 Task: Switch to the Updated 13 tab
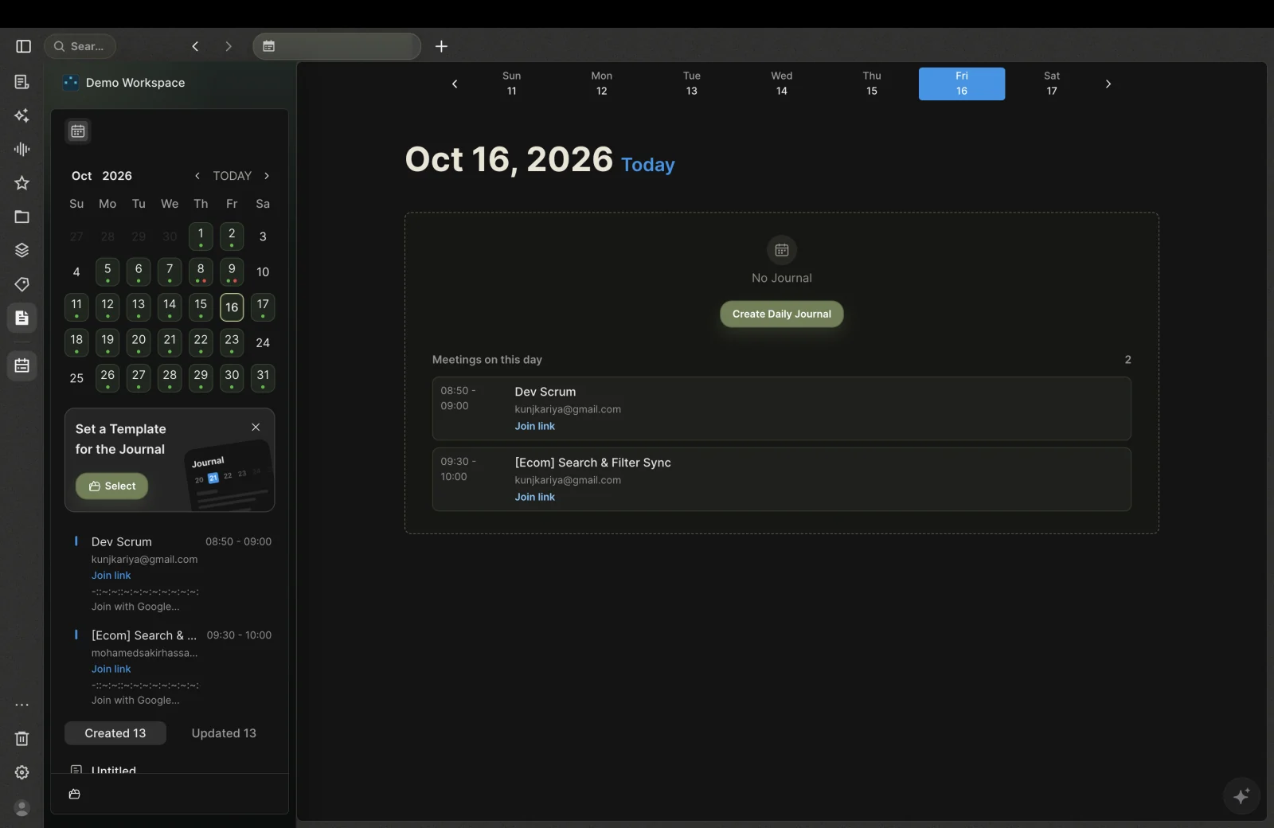pyautogui.click(x=224, y=733)
